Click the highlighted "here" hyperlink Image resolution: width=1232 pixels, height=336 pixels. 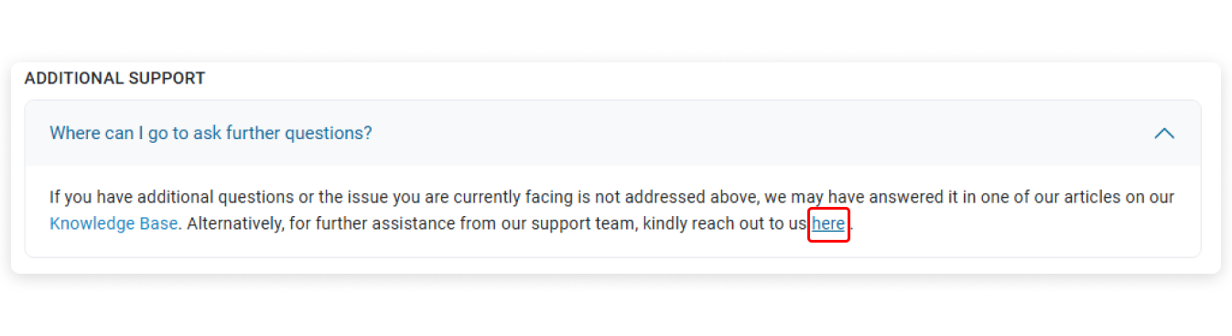(x=828, y=223)
